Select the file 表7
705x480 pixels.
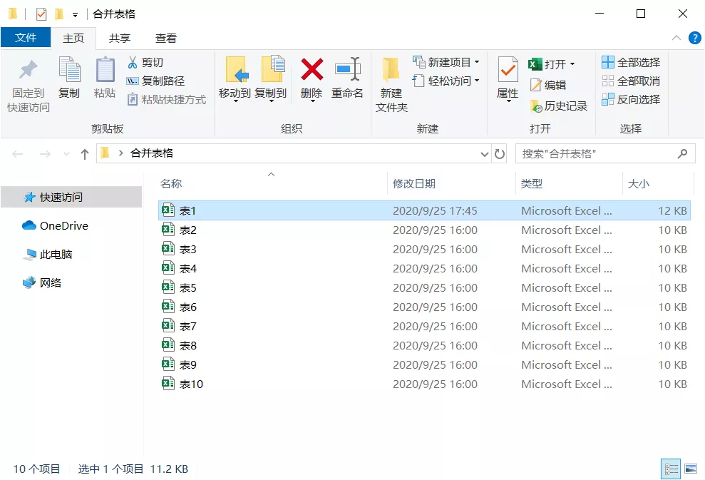424,326
